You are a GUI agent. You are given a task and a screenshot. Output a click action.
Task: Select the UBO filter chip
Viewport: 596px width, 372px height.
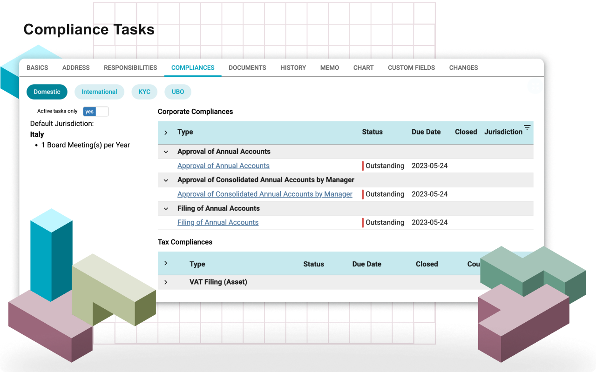(x=177, y=92)
